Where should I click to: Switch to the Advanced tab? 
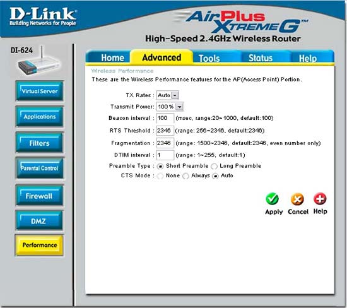click(x=162, y=57)
